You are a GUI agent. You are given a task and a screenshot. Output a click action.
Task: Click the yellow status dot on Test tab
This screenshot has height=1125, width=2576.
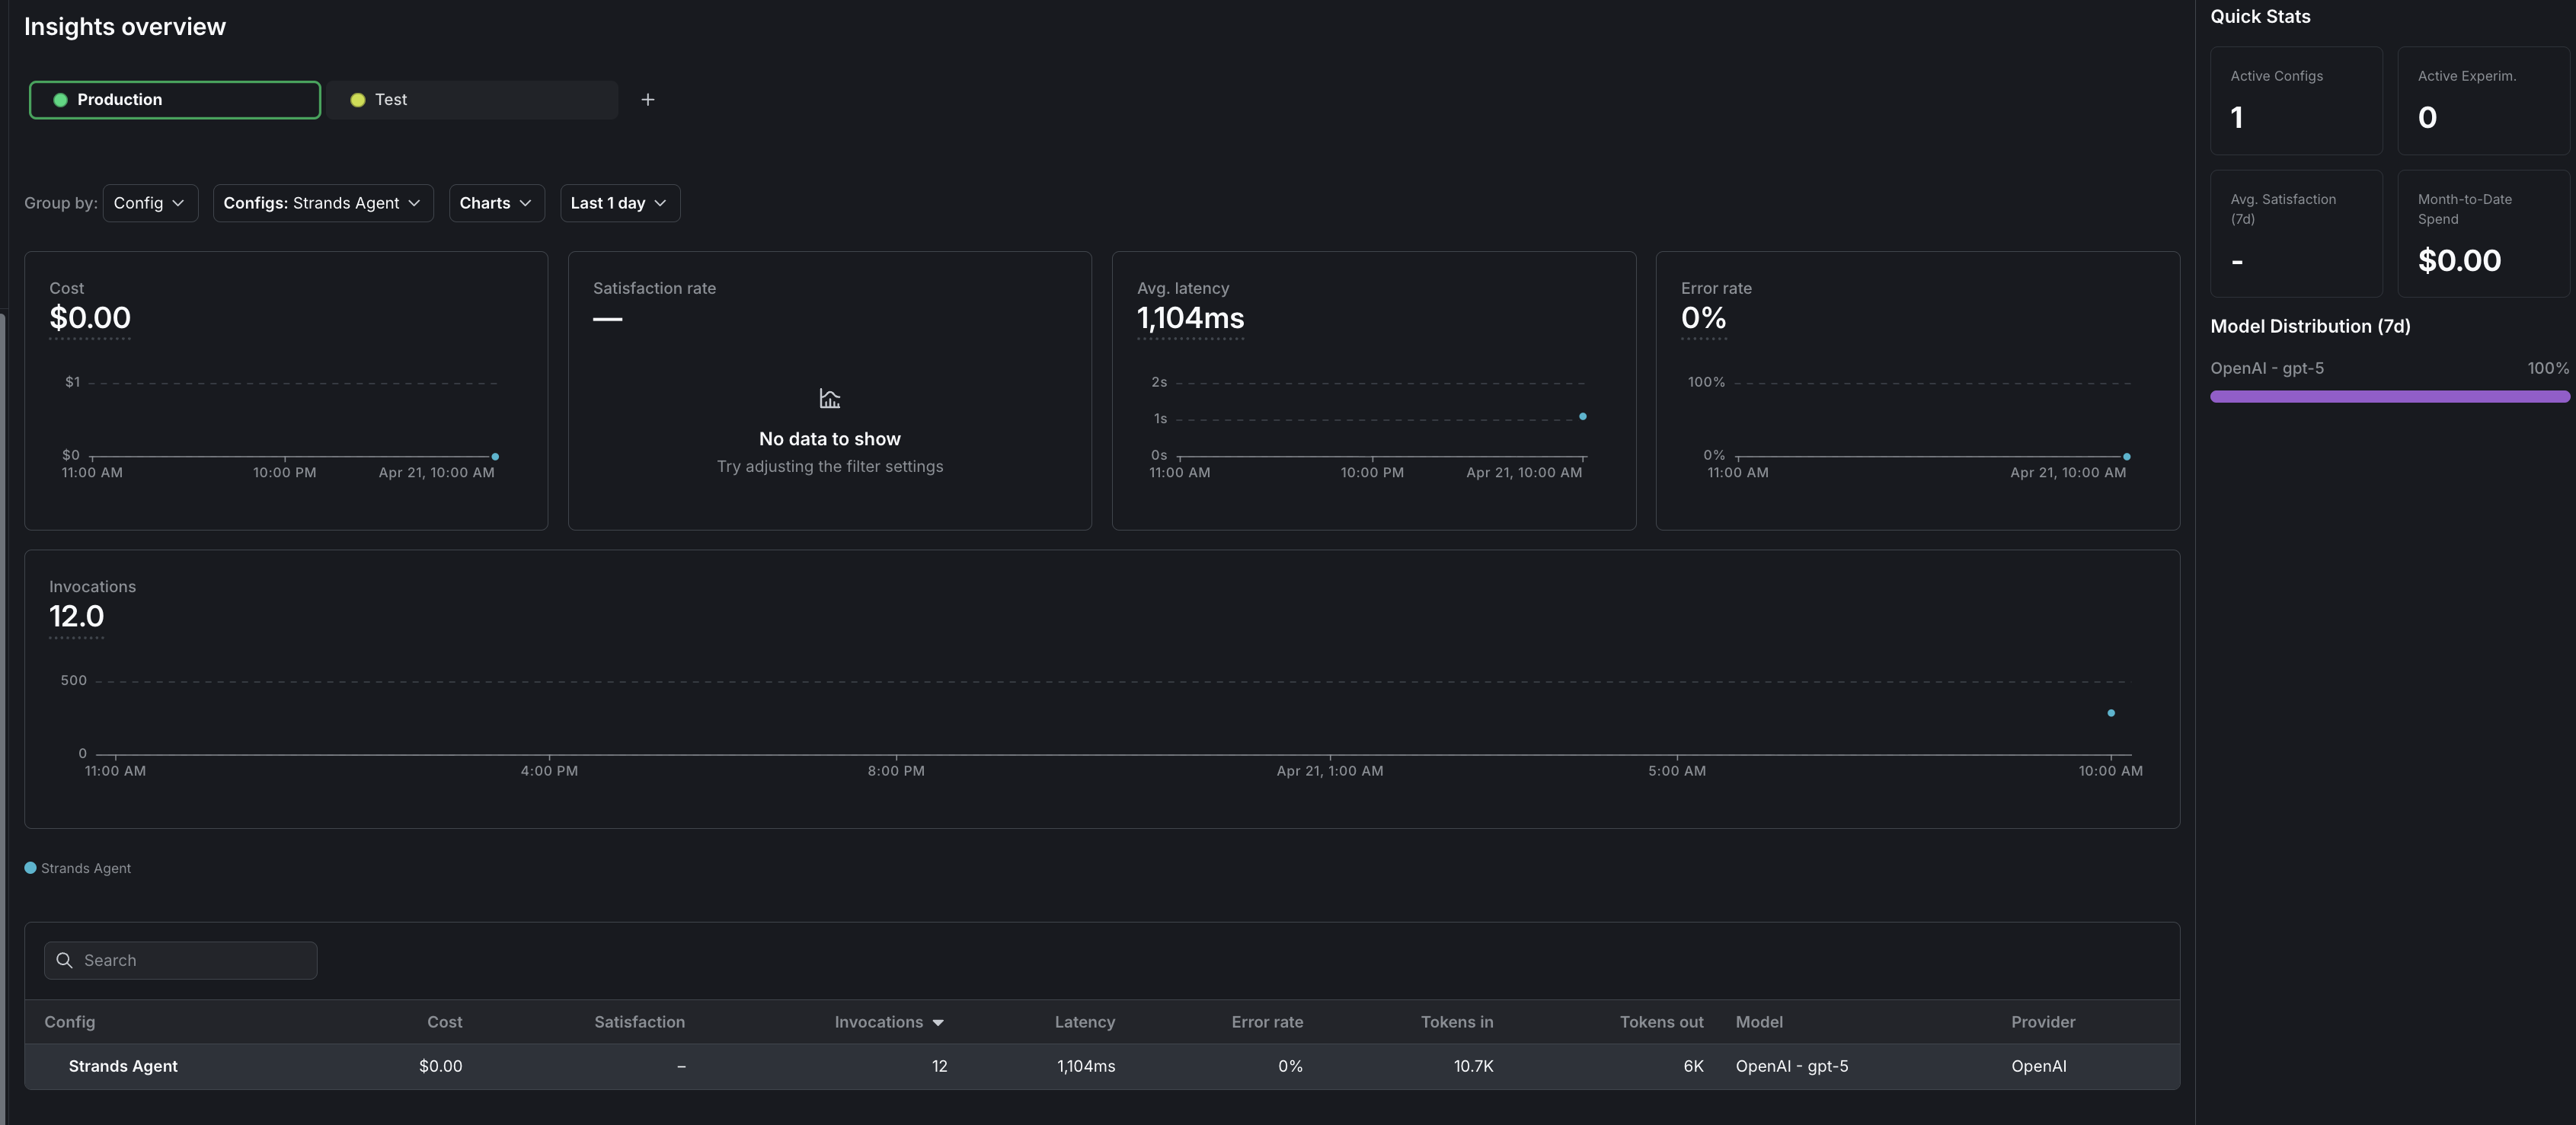pos(358,99)
